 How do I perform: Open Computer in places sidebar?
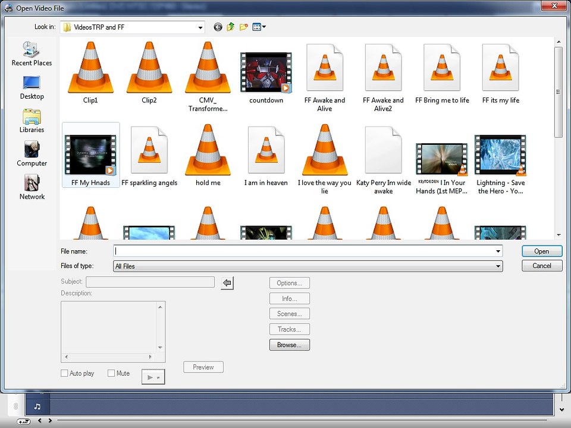(32, 154)
